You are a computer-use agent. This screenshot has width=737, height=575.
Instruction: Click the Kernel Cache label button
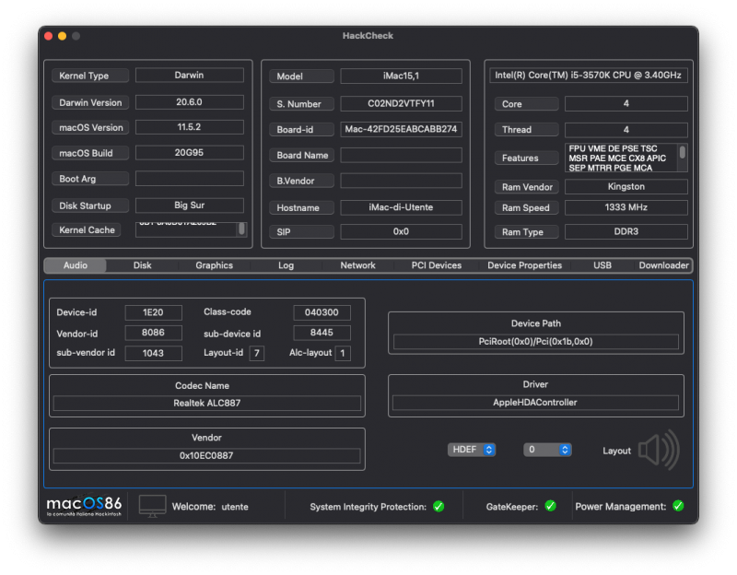tap(88, 230)
